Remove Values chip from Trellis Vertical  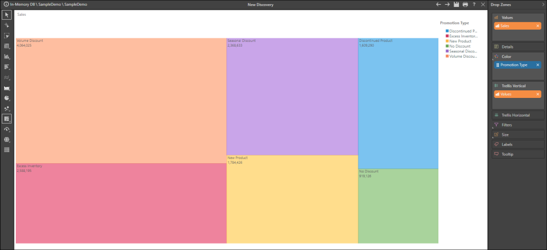pos(538,94)
